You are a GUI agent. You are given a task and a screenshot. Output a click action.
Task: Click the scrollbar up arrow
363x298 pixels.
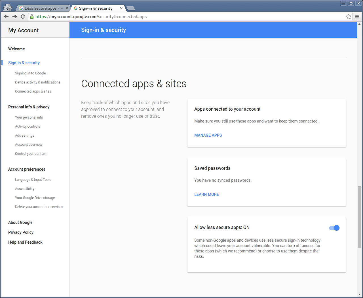360,24
